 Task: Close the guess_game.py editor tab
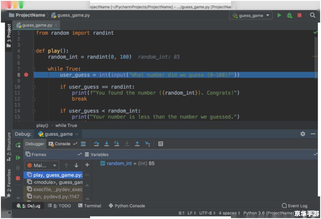56,25
